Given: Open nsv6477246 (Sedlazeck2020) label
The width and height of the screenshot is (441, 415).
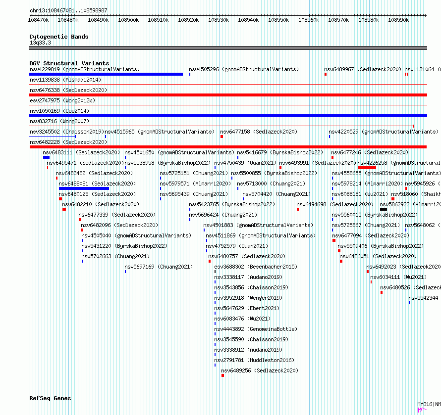Looking at the screenshot, I should pyautogui.click(x=370, y=152).
